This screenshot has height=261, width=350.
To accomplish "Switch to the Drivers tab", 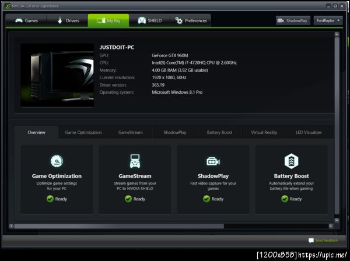I will coord(67,21).
